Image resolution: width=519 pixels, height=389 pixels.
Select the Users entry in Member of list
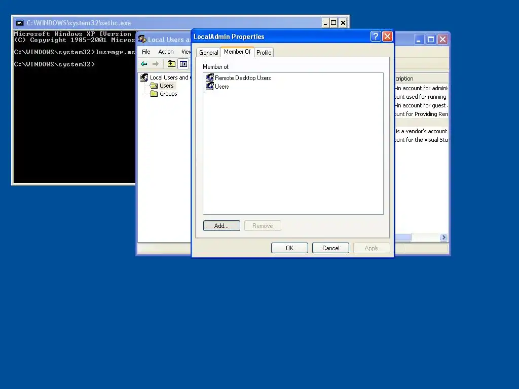222,86
